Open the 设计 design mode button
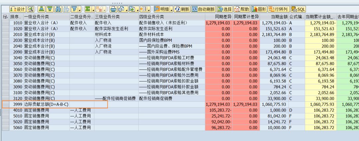This screenshot has width=359, height=141. click(18, 9)
